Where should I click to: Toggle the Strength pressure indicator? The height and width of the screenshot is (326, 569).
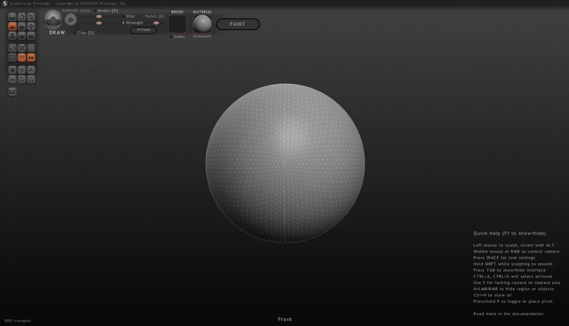[x=123, y=23]
